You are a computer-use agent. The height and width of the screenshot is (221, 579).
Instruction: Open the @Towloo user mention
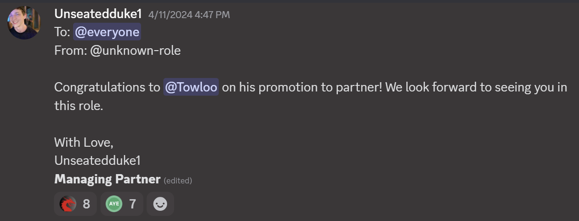(191, 87)
